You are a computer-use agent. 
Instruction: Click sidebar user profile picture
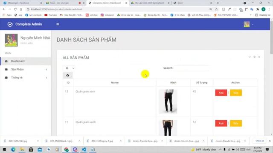tap(11, 40)
